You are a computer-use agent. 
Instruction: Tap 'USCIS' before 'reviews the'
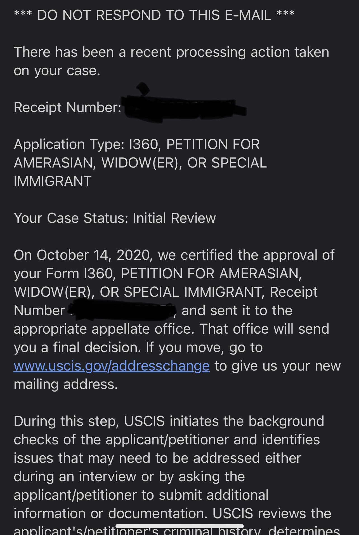coord(233,513)
